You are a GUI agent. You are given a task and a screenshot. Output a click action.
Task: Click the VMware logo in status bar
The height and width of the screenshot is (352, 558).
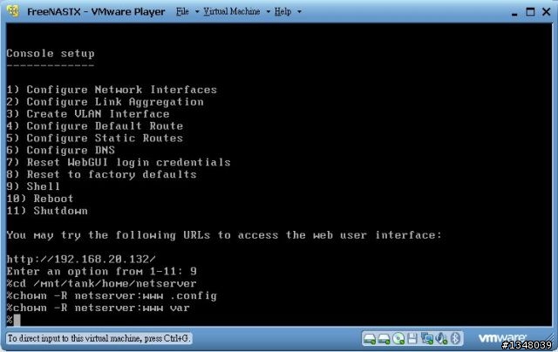click(502, 337)
